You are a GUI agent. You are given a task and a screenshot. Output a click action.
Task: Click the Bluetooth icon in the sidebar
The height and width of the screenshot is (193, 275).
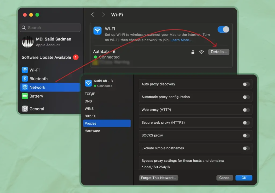point(25,79)
